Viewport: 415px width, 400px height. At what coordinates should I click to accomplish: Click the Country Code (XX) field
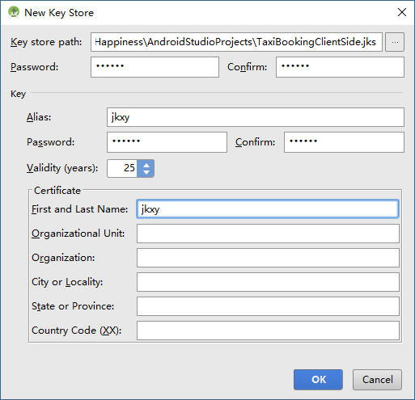(268, 331)
